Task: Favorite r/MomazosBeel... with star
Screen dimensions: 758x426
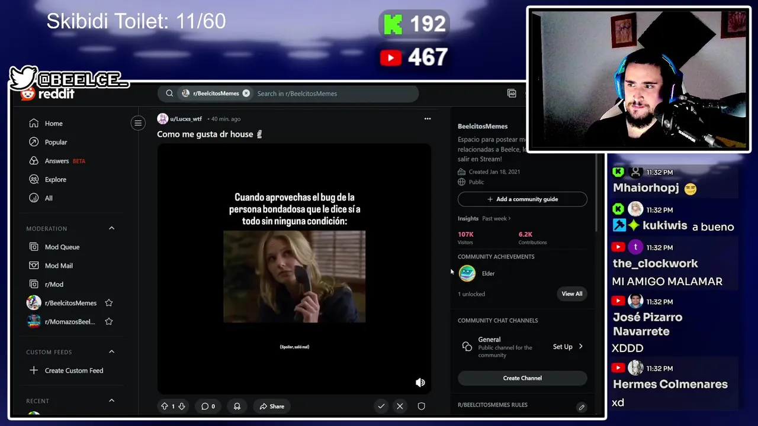Action: (x=109, y=322)
